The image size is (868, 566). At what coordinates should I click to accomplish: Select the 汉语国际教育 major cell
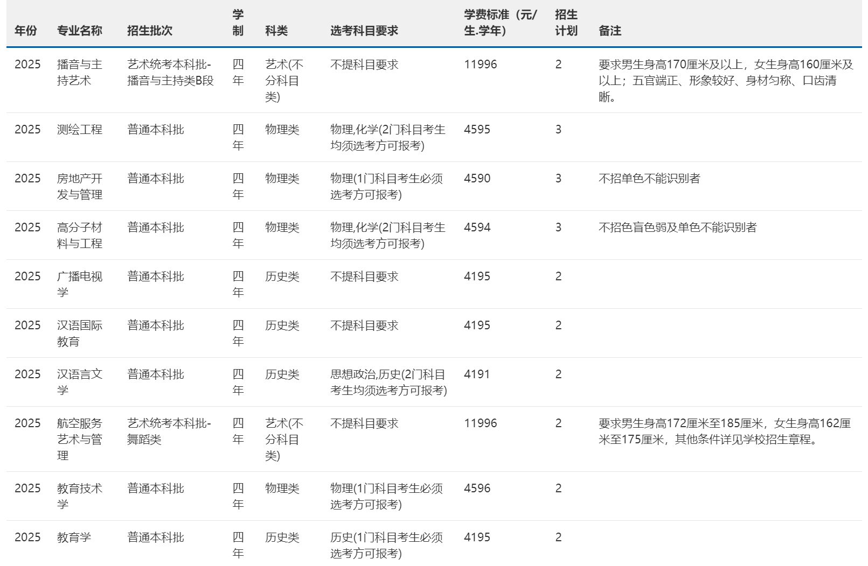pyautogui.click(x=79, y=333)
